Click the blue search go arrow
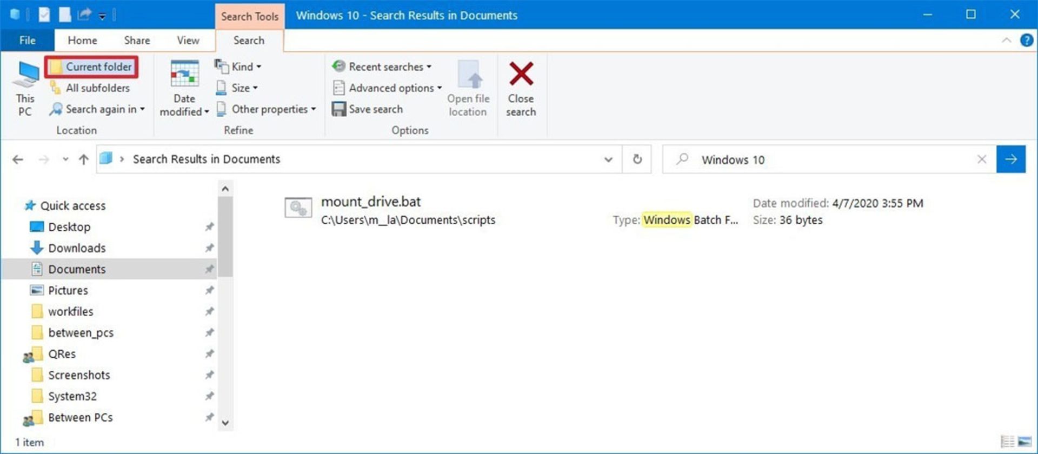This screenshot has height=454, width=1038. pyautogui.click(x=1010, y=159)
